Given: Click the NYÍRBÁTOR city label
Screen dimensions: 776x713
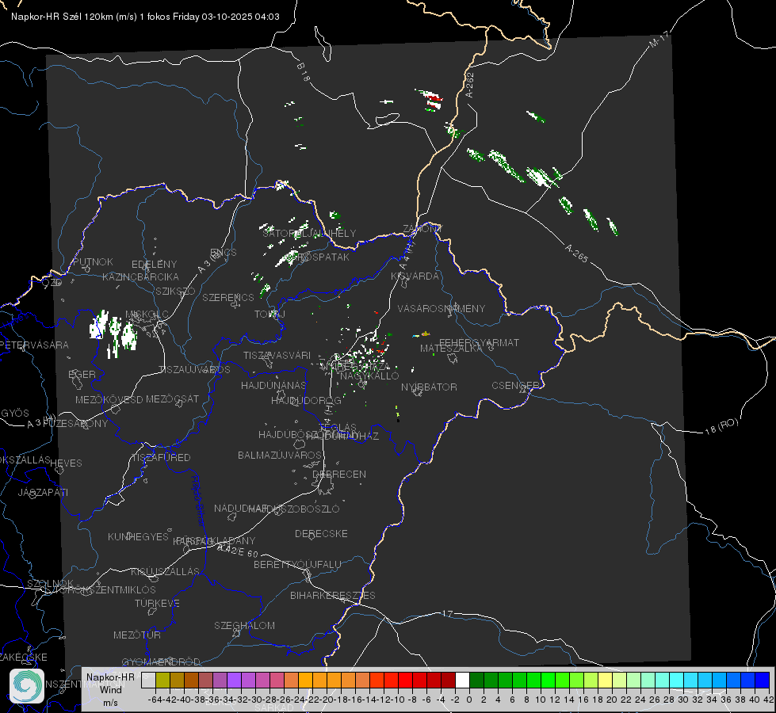Looking at the screenshot, I should pyautogui.click(x=429, y=387).
